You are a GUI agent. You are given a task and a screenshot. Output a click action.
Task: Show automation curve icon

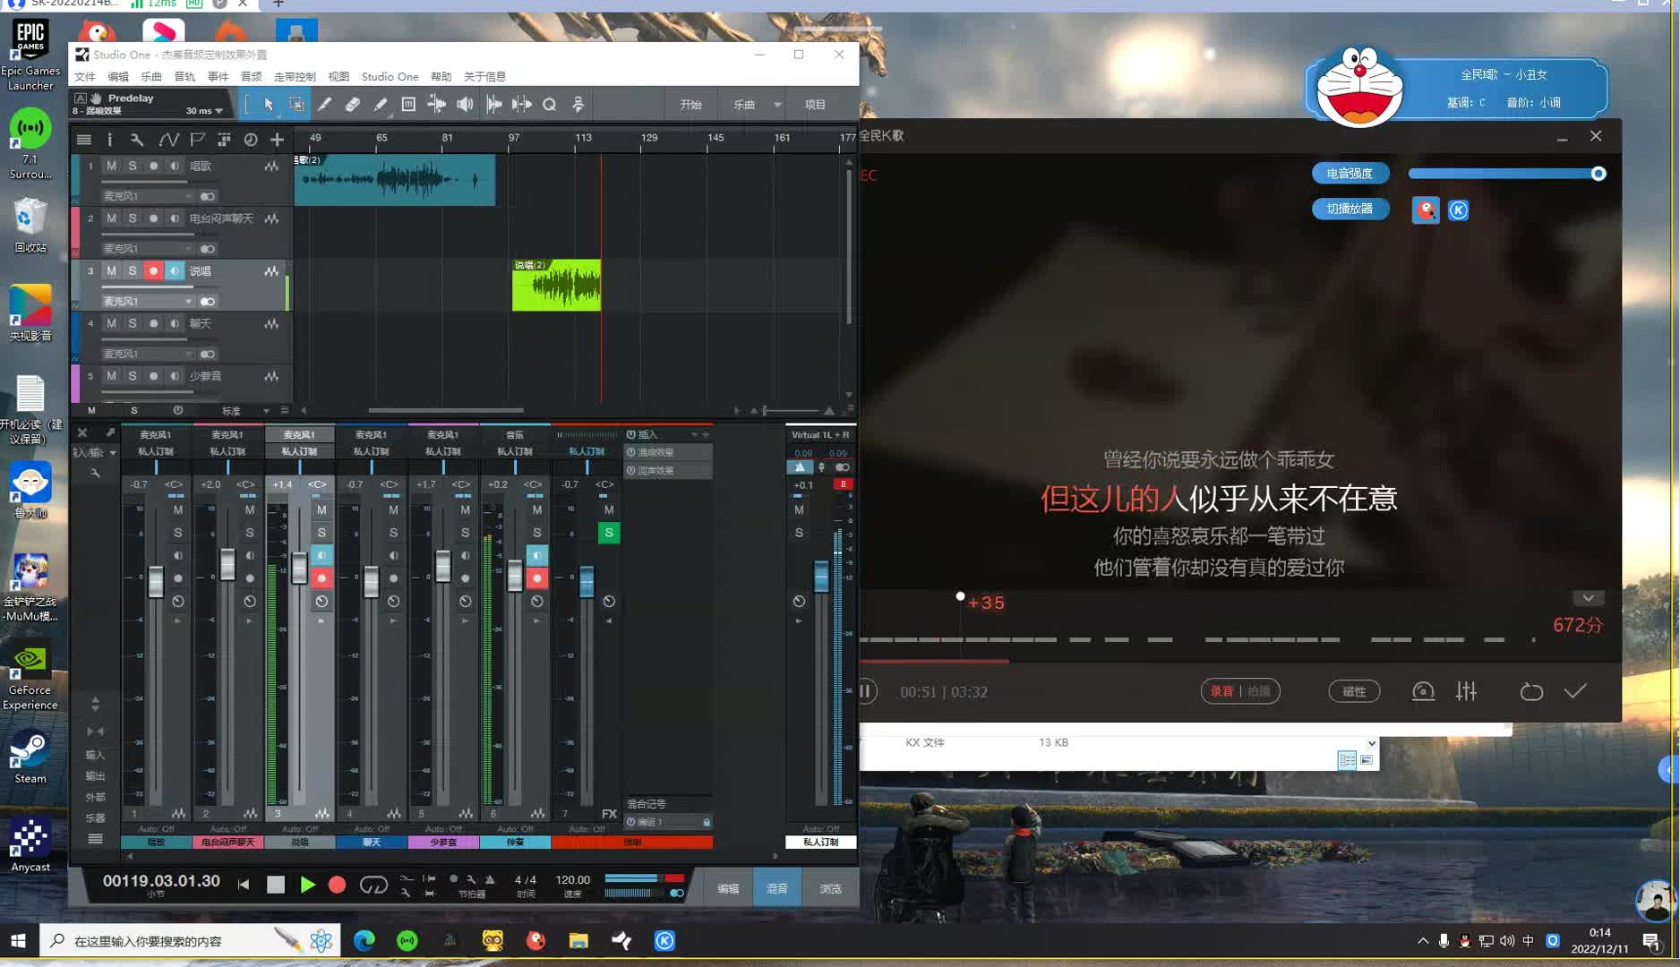(168, 140)
